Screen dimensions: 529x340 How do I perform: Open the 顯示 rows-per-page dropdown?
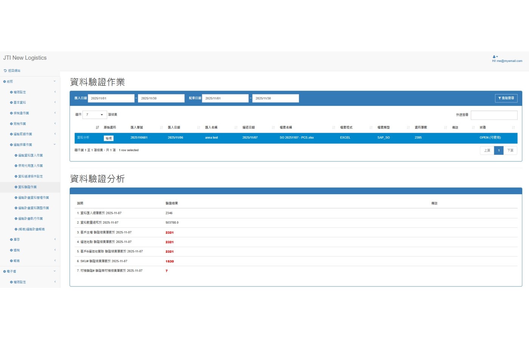click(x=94, y=115)
